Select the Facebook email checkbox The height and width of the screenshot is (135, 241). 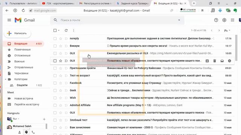[55, 83]
